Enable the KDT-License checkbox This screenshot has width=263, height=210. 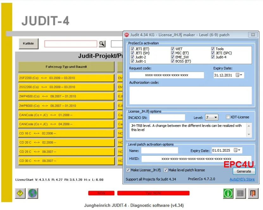click(x=228, y=117)
